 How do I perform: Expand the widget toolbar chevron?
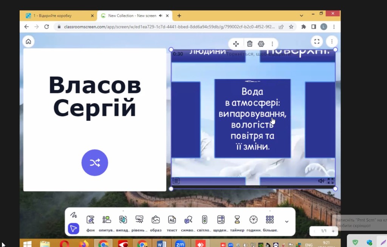click(286, 222)
